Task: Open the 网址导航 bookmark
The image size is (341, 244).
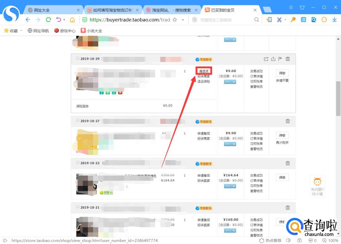Action: (38, 31)
